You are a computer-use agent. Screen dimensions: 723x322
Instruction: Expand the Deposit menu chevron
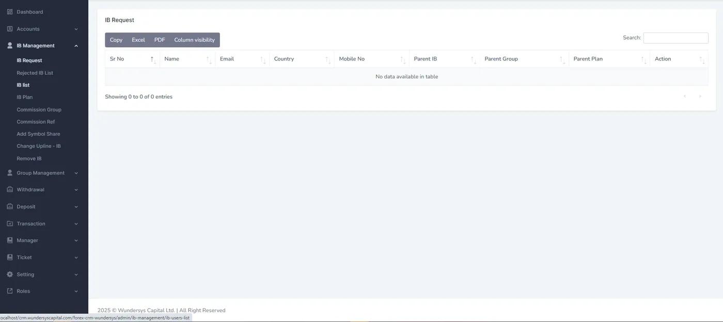(x=76, y=207)
